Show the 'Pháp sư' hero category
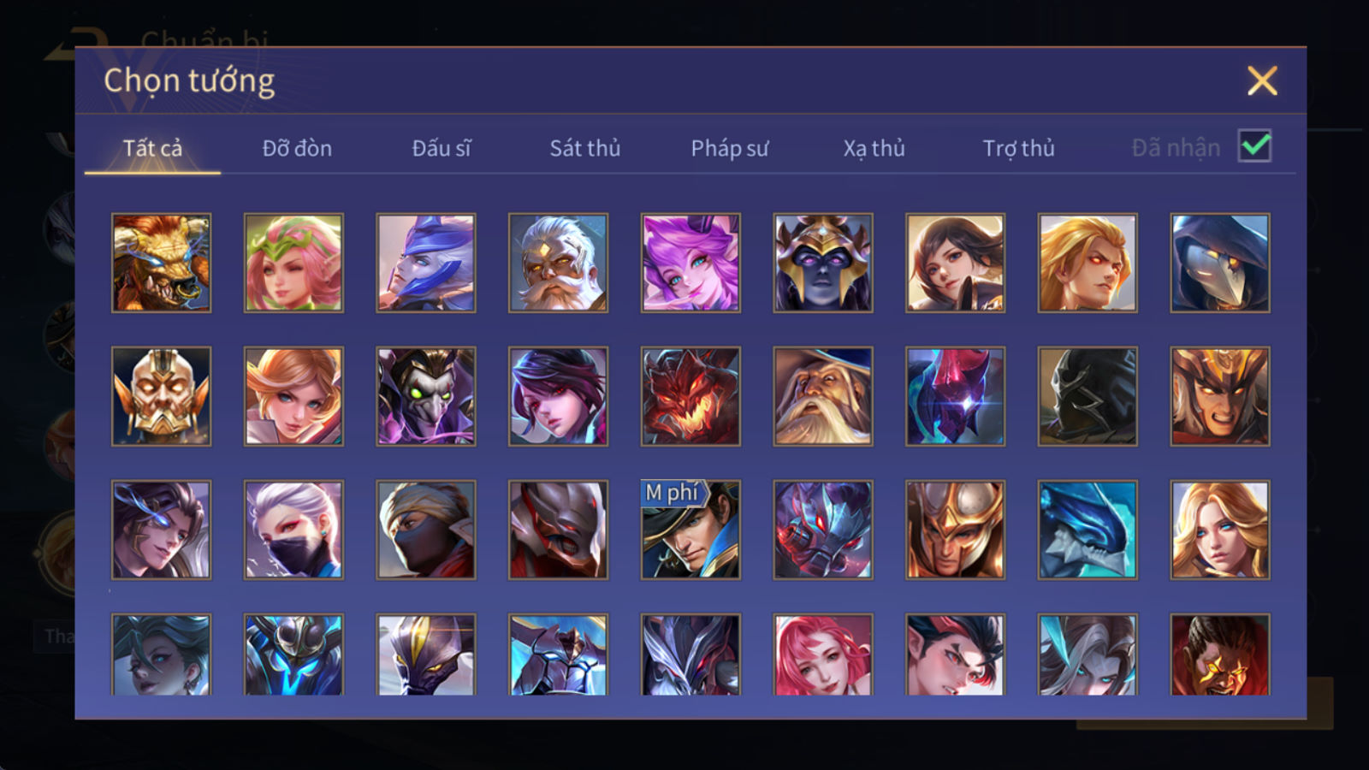Viewport: 1369px width, 770px height. point(730,148)
